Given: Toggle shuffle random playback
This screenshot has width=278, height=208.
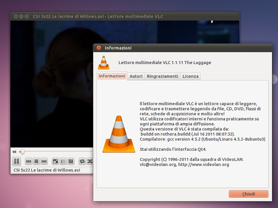Looking at the screenshot, I should (90, 161).
